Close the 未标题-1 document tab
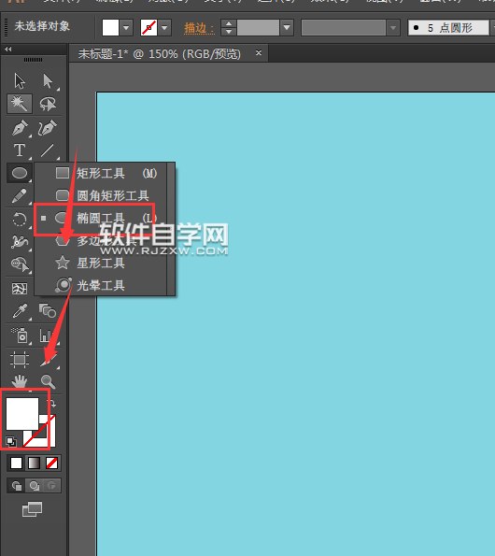This screenshot has height=556, width=495. pos(259,53)
